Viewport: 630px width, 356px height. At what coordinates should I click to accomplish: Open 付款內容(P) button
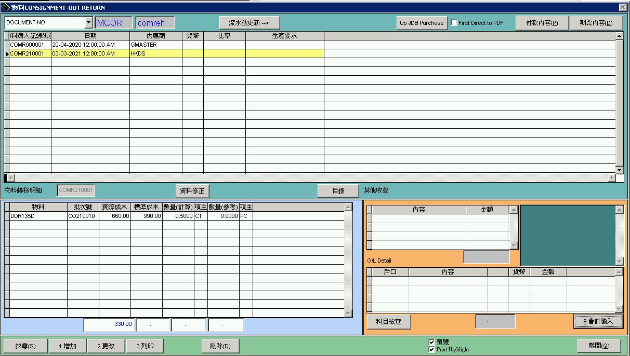[542, 23]
